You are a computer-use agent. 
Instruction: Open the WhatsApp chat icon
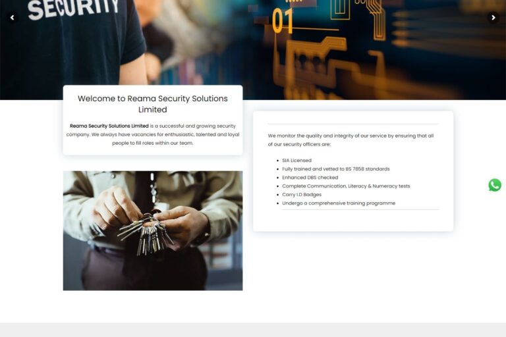pos(495,185)
